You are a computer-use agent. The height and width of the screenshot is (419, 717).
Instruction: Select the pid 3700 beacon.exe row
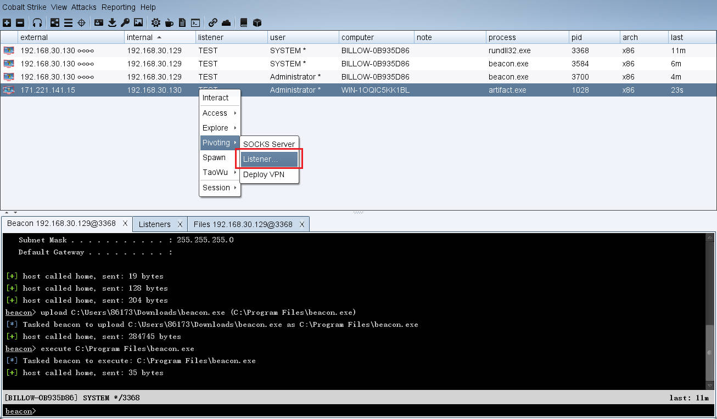pyautogui.click(x=358, y=77)
